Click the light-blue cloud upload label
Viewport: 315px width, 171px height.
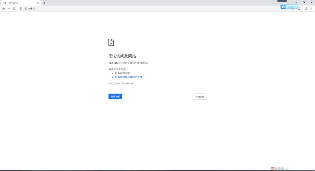[292, 7]
